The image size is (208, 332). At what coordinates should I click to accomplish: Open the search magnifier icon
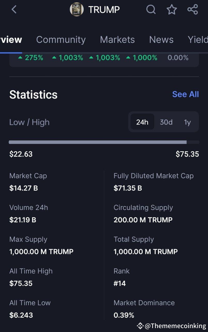[x=151, y=10]
